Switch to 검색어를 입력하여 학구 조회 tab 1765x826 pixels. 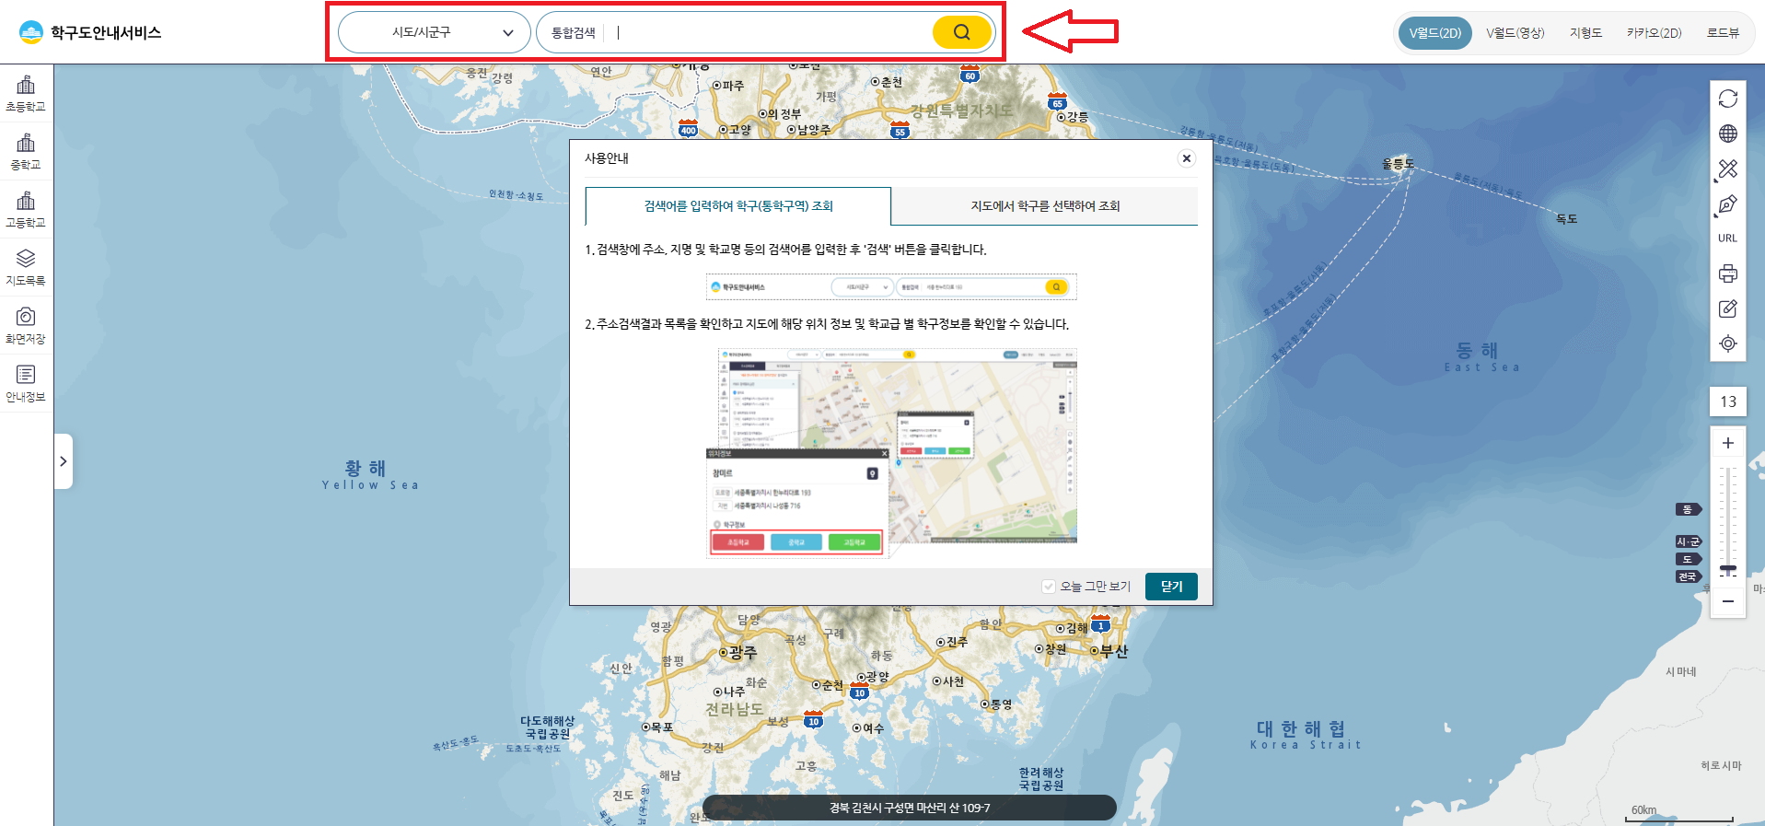(x=738, y=206)
